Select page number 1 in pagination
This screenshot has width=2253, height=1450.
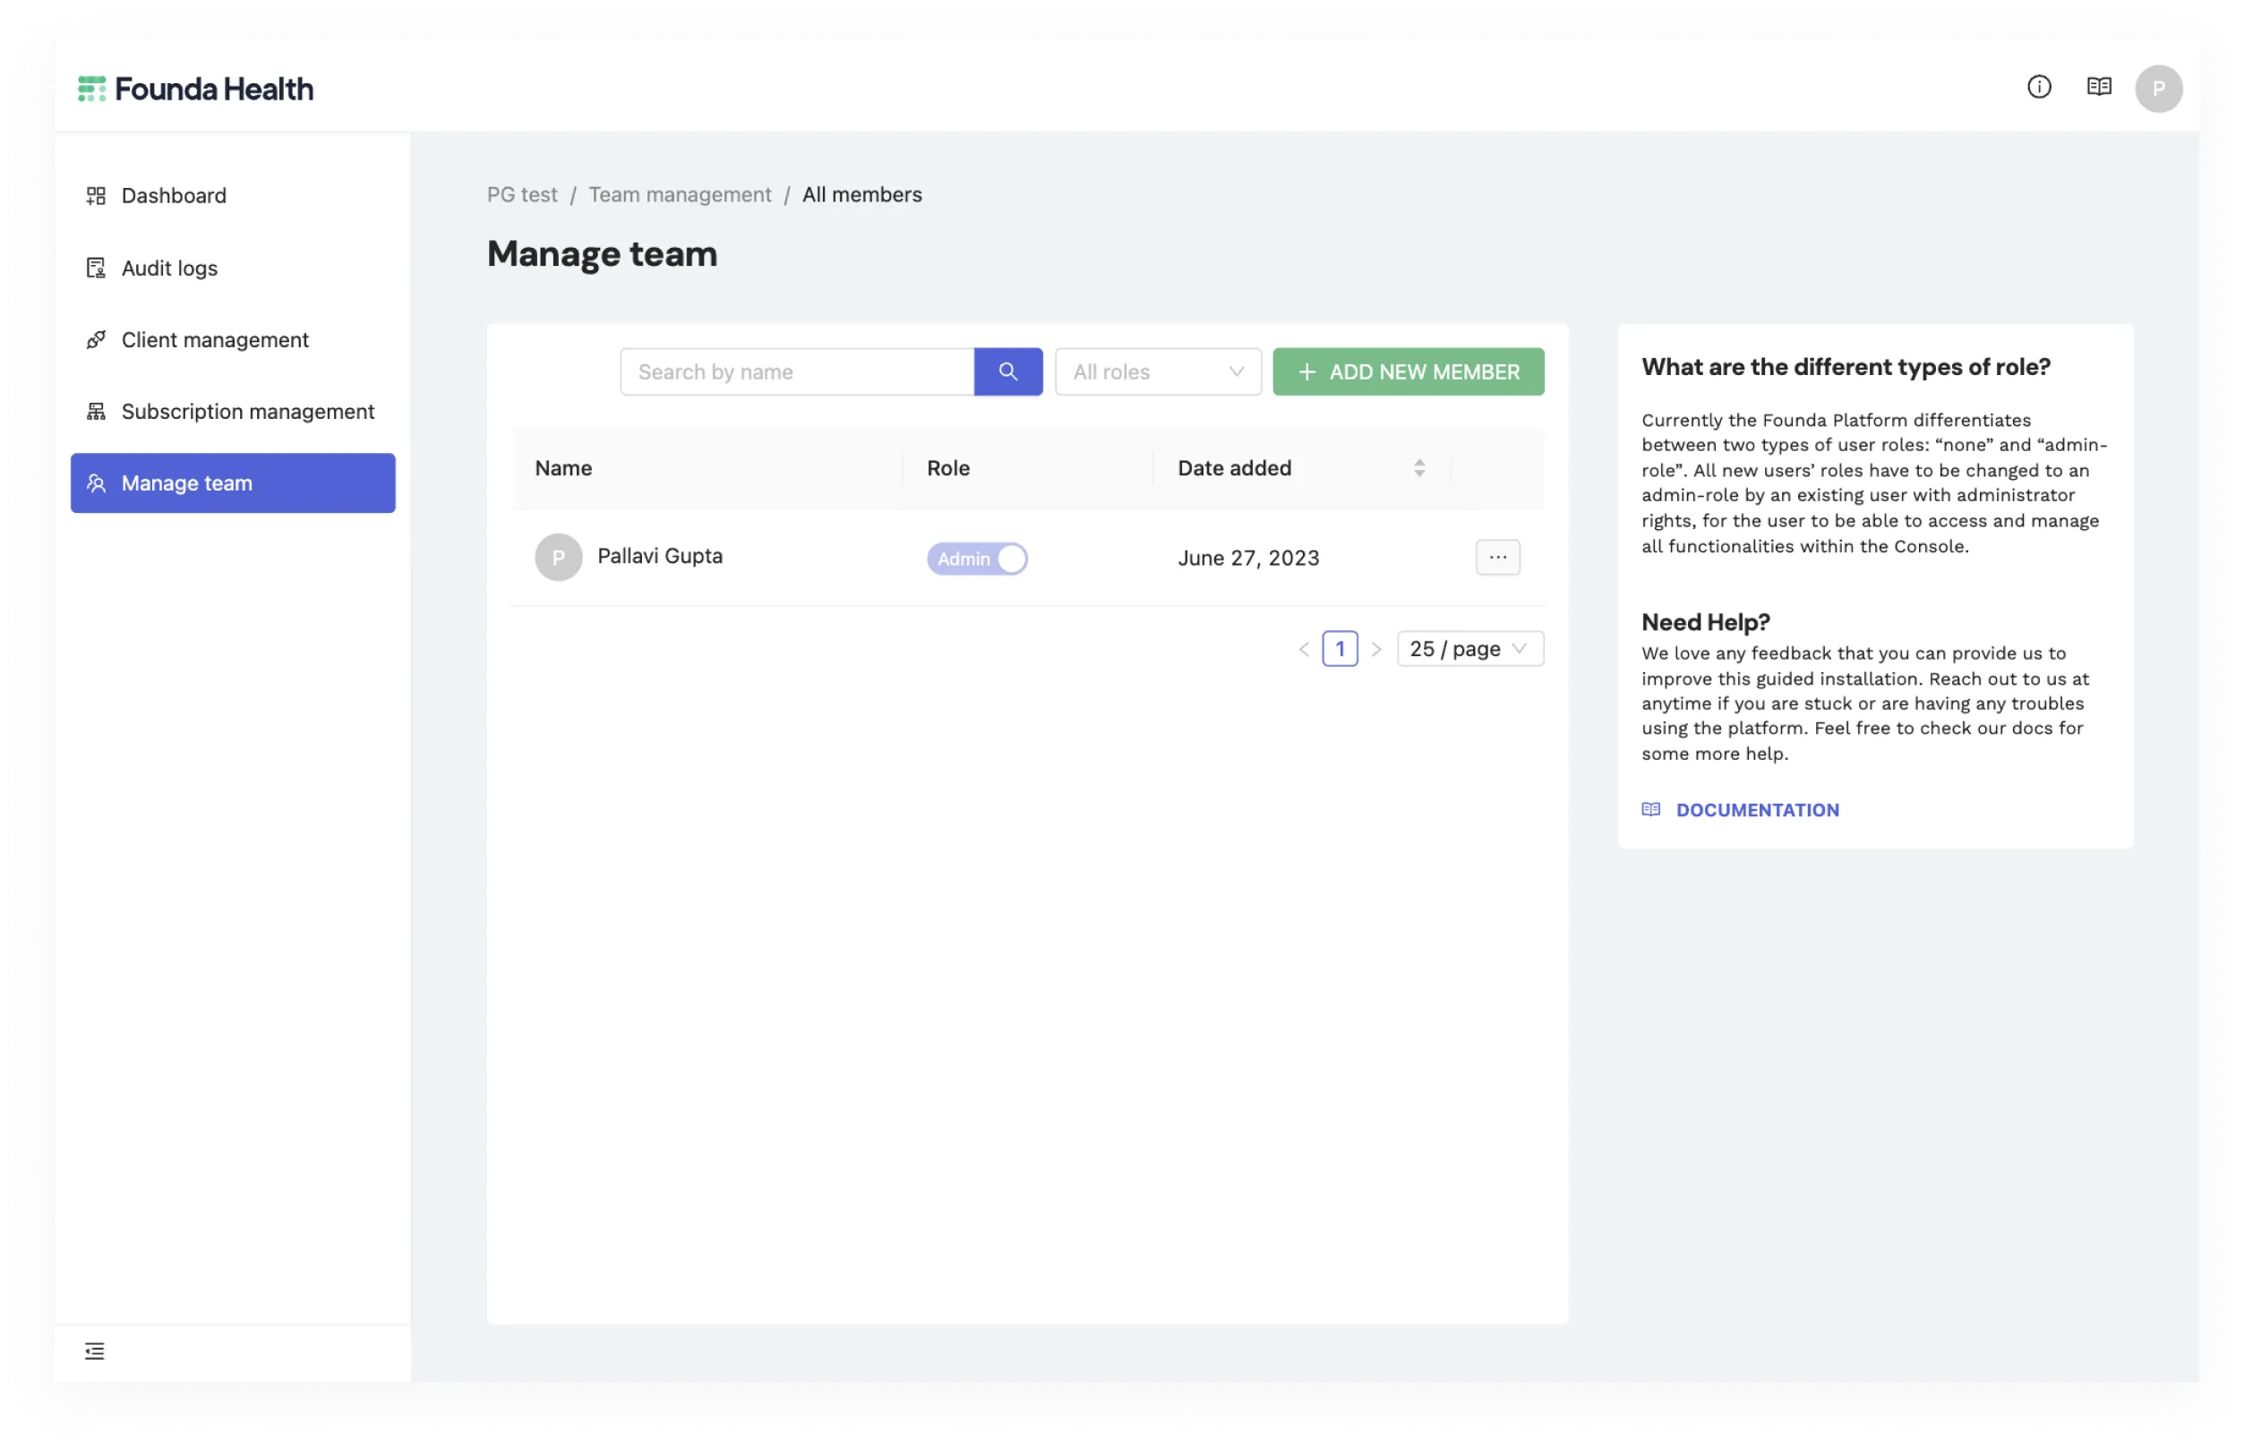[x=1340, y=649]
